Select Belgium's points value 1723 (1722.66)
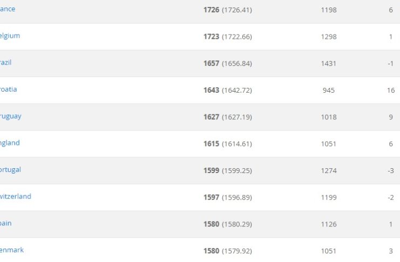 [227, 37]
